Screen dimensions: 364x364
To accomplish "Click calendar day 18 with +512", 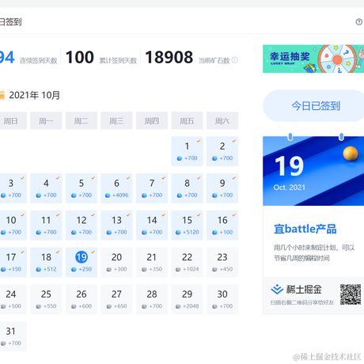I will click(x=46, y=262).
